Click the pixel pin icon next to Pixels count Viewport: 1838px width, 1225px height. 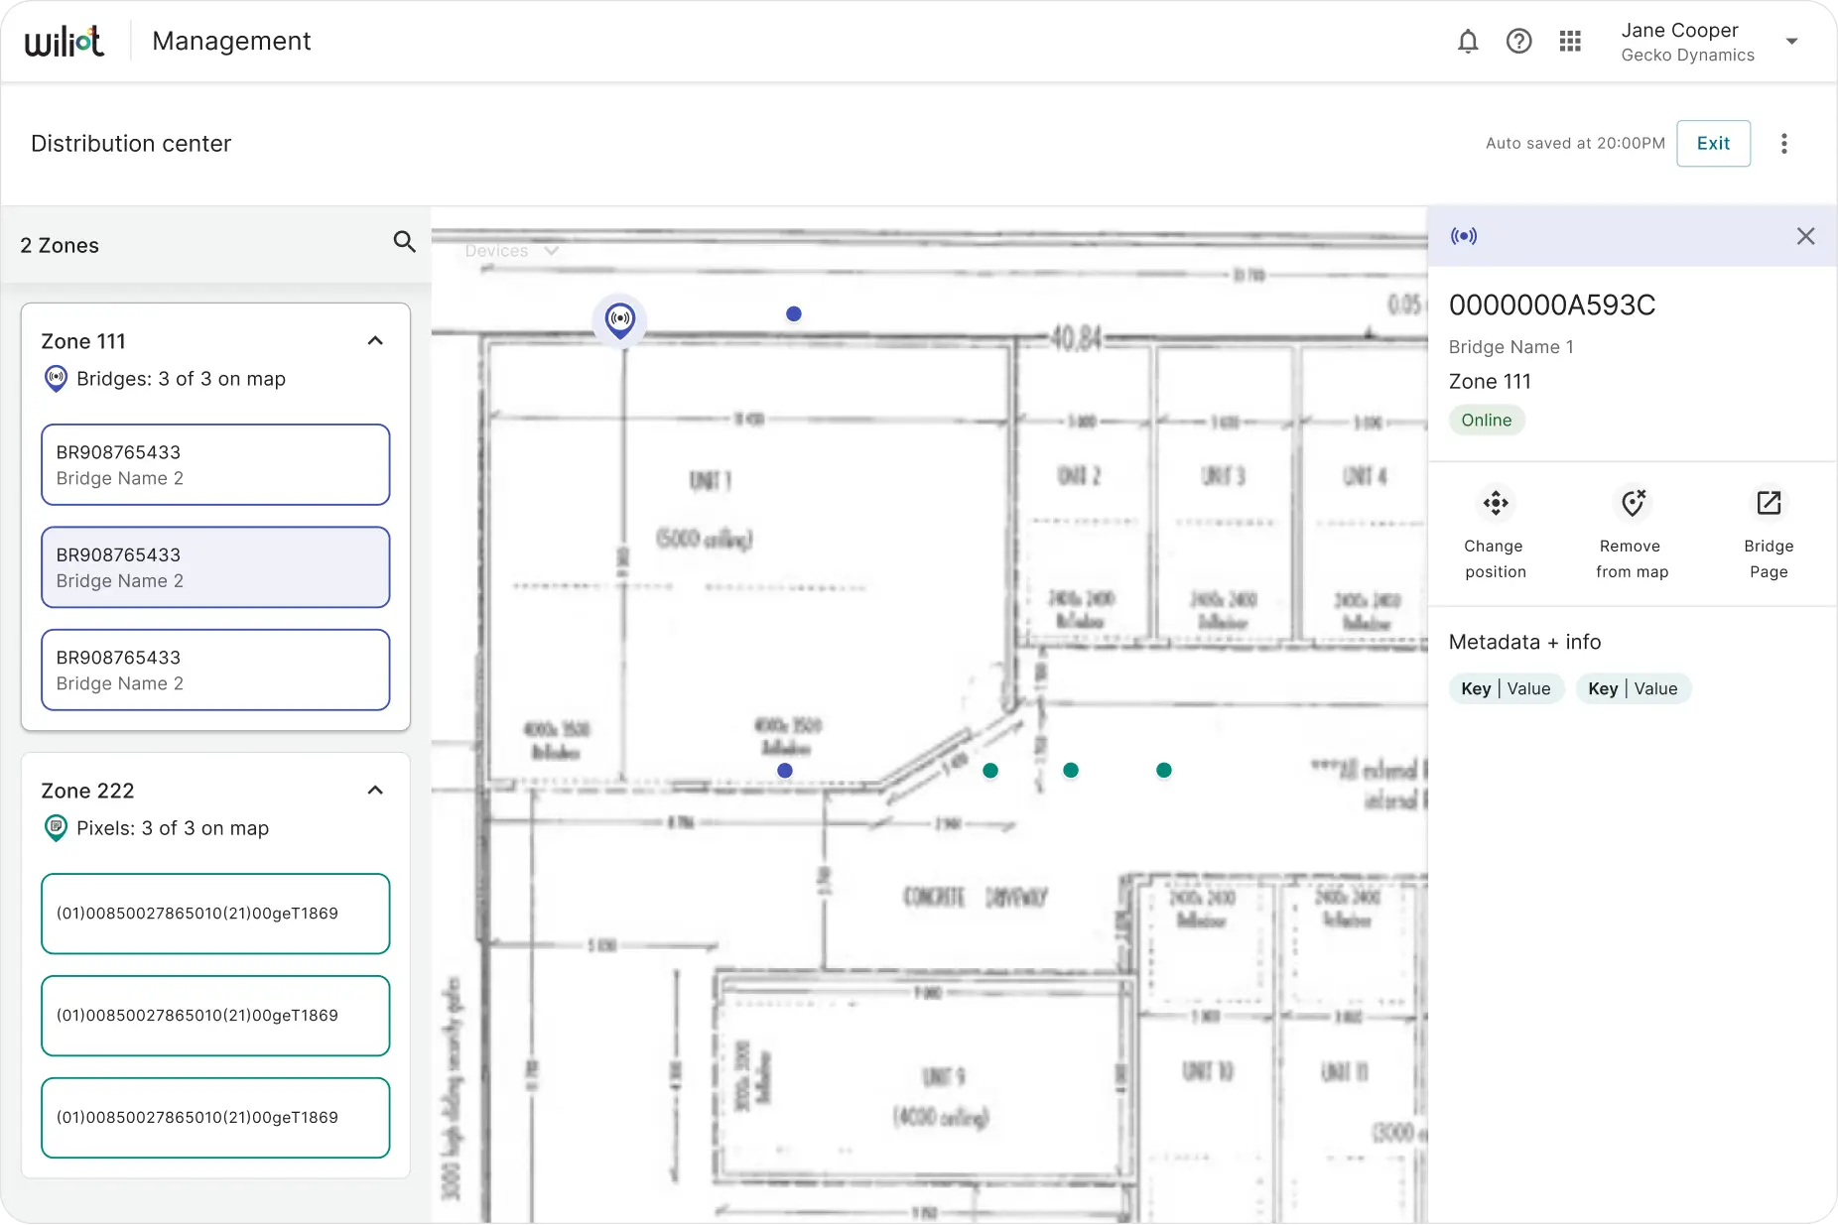click(57, 828)
